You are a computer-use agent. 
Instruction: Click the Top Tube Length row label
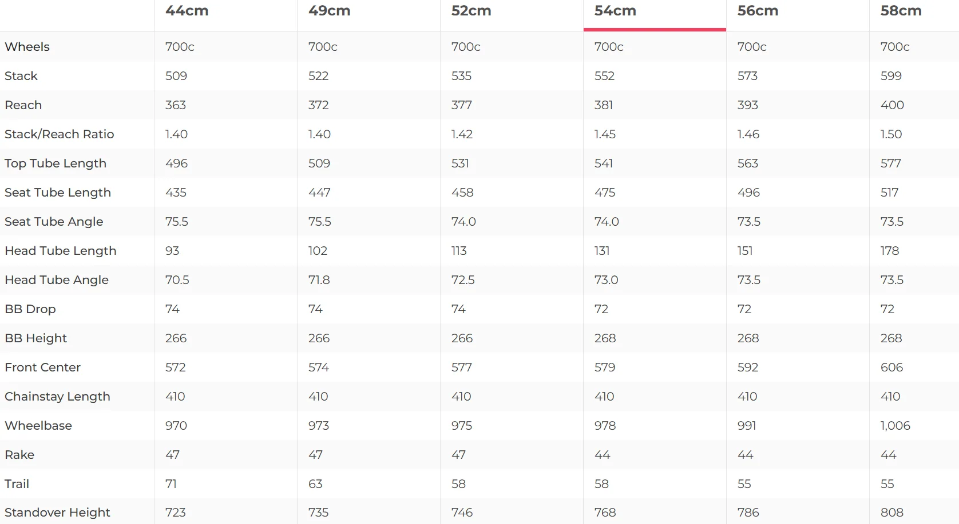(x=56, y=163)
